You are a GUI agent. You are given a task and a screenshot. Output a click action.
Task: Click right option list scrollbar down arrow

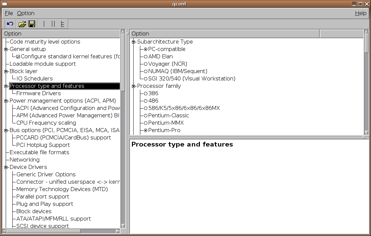(367, 133)
